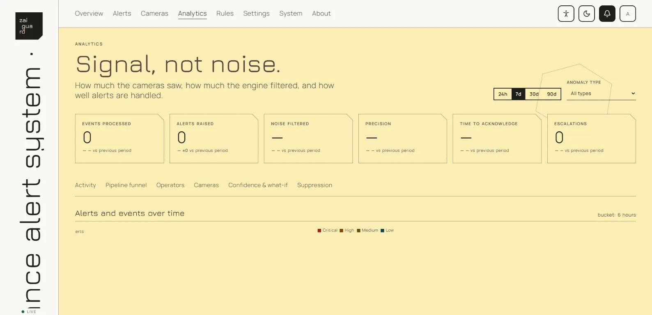Toggle the Low legend swatch
The width and height of the screenshot is (652, 315).
click(x=382, y=231)
